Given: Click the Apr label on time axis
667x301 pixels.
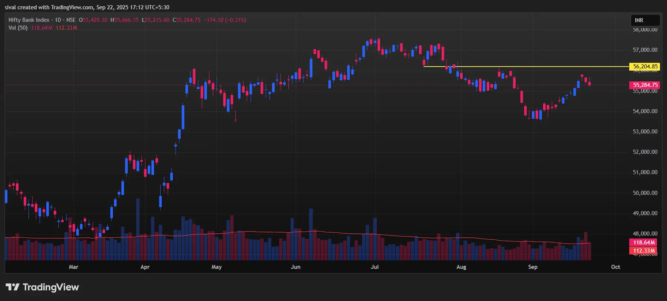Looking at the screenshot, I should [x=145, y=267].
